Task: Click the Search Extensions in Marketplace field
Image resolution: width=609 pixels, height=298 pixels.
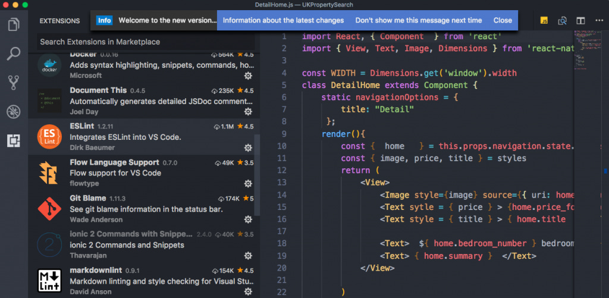Action: pyautogui.click(x=146, y=42)
